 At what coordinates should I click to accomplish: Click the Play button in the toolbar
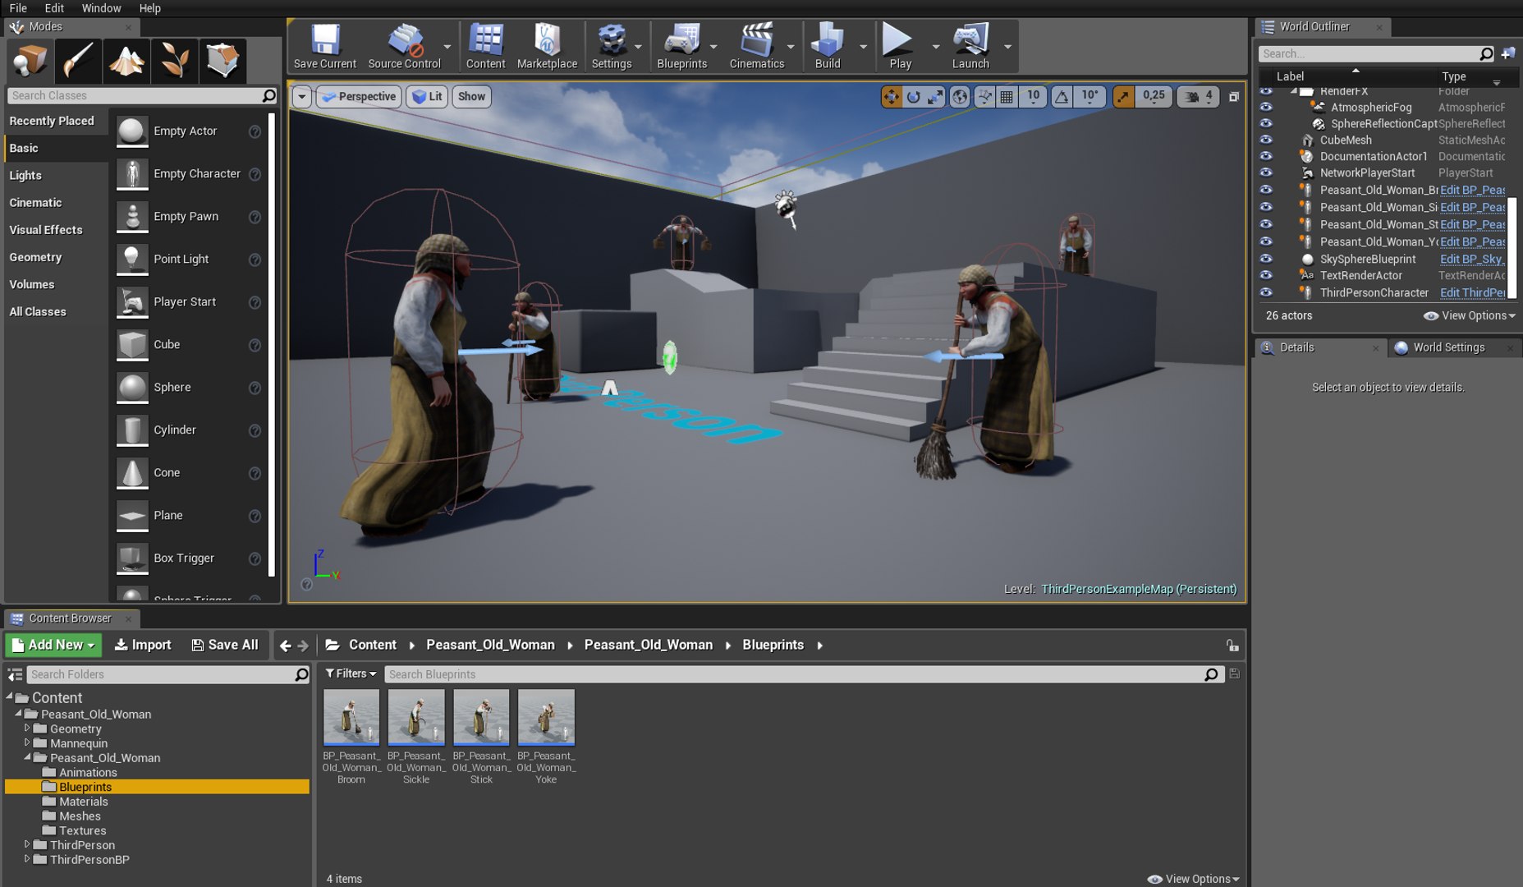900,46
